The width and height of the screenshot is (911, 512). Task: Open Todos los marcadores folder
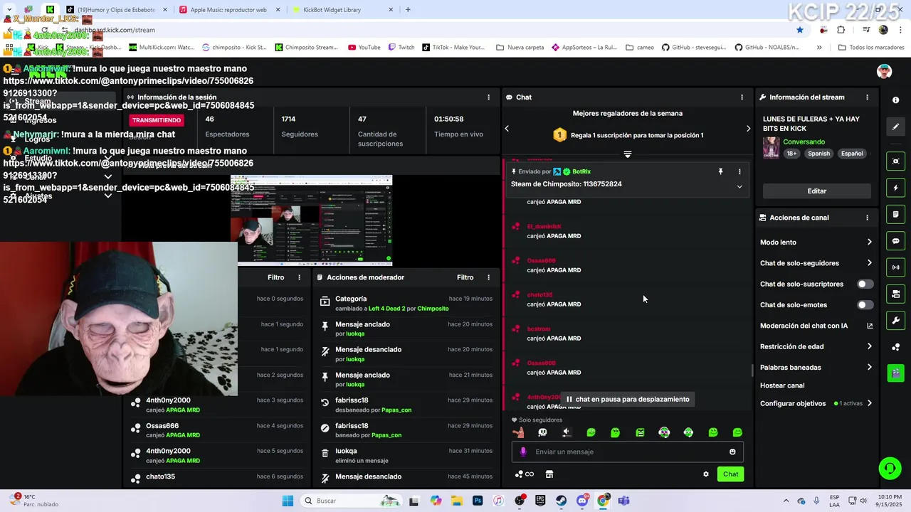pos(871,48)
